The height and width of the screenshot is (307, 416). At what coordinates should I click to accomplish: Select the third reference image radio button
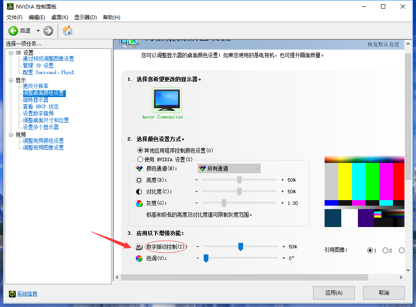pyautogui.click(x=401, y=251)
